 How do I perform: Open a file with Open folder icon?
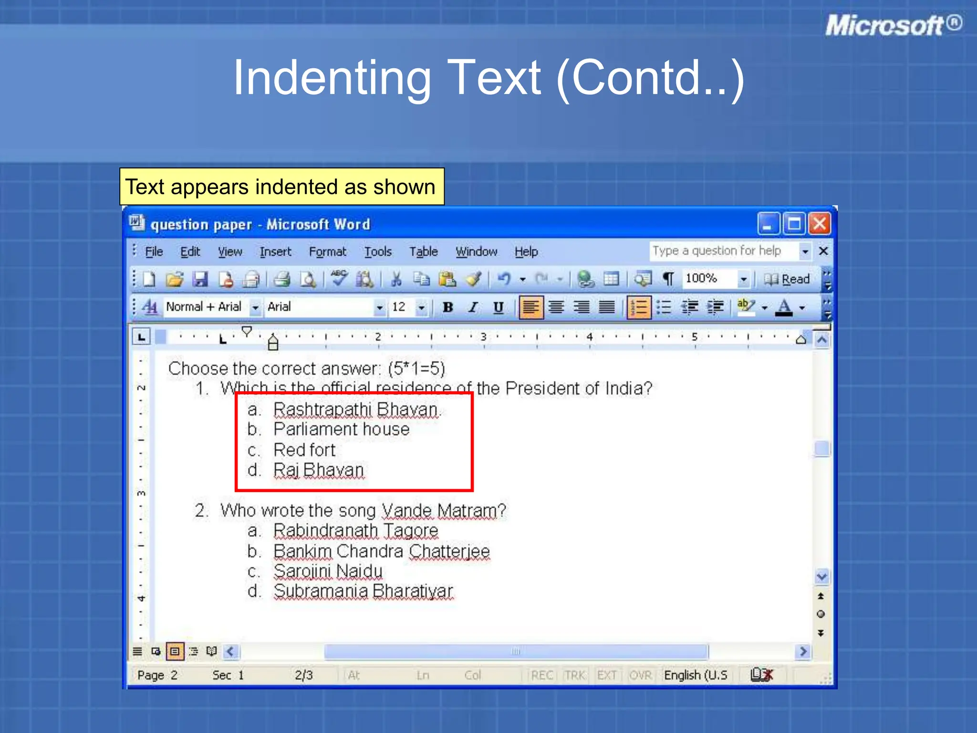point(175,279)
